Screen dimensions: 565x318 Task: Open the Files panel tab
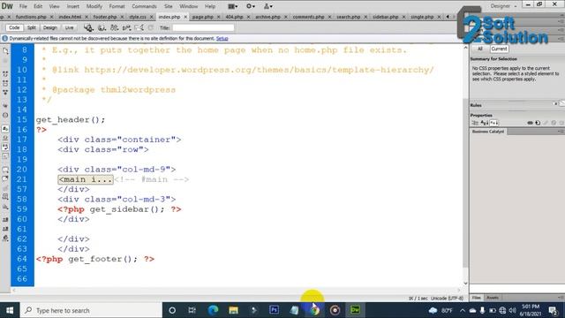tap(477, 298)
